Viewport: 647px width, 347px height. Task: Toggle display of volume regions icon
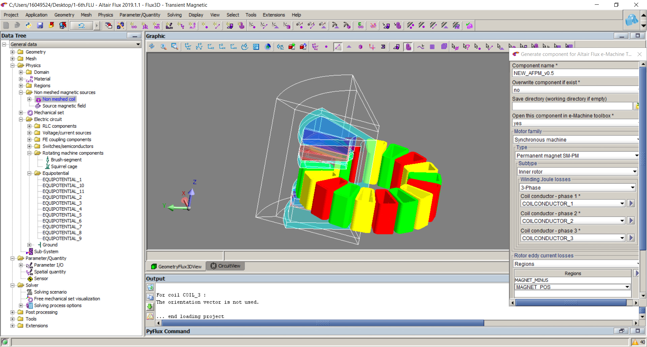click(x=408, y=47)
